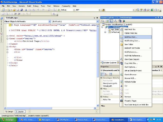Open the Object Browser toolbar icon
This screenshot has height=122, width=163.
(x=145, y=10)
